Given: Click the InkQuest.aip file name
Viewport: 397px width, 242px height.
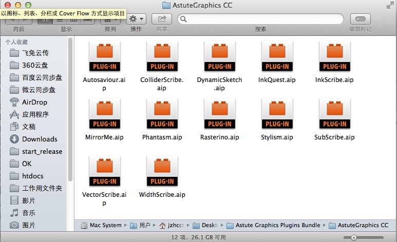Looking at the screenshot, I should pyautogui.click(x=277, y=80).
